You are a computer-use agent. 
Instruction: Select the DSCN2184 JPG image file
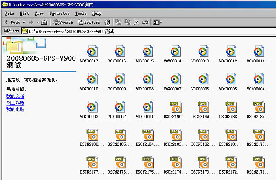pos(148,137)
